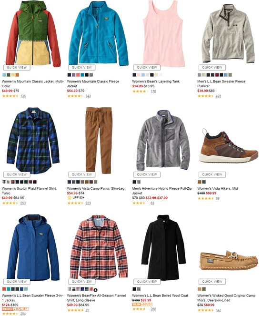Image resolution: width=262 pixels, height=316 pixels.
Task: Open Quick View for Women's Mountain Classic Fleece Jacket
Action: (x=82, y=67)
